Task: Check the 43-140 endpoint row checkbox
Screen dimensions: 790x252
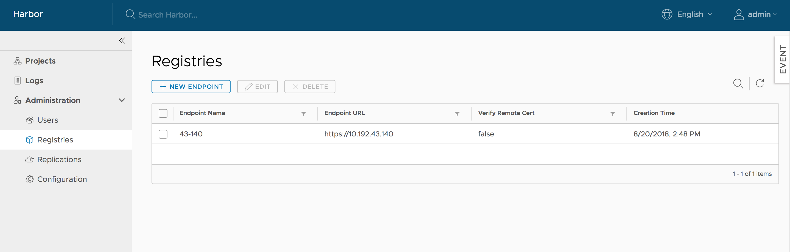Action: [163, 134]
